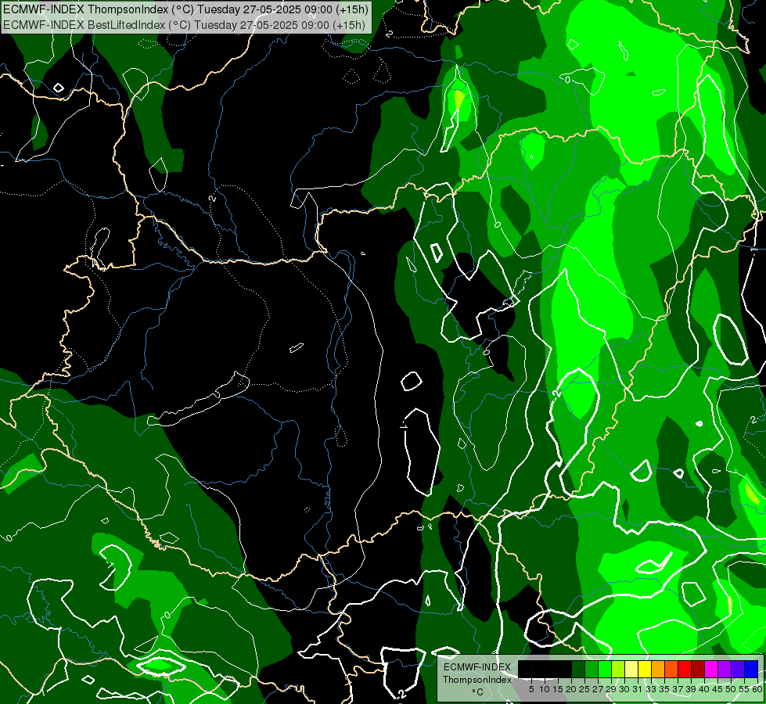Select the dark green 20–25 legend swatch
Screen dimensions: 766x704
pos(578,669)
